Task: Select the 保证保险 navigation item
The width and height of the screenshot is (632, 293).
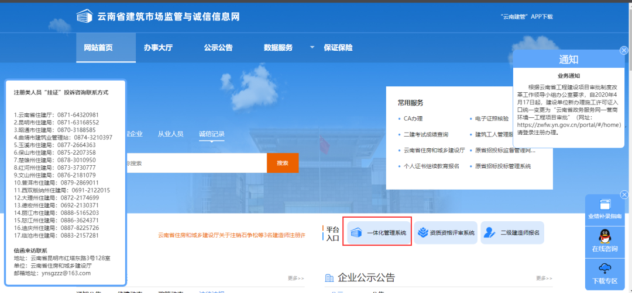Action: tap(338, 48)
